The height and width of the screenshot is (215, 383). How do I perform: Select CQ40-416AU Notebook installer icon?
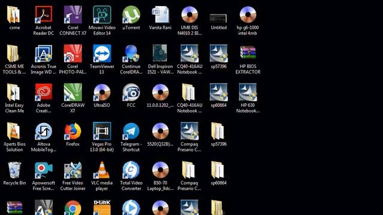coord(189,54)
